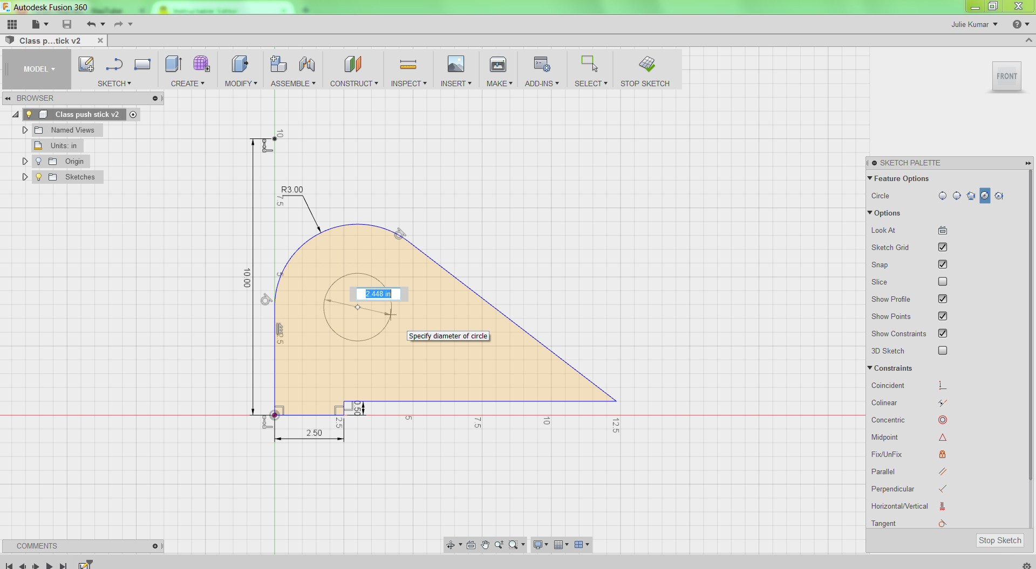Screen dimensions: 1036x569
Task: Select the Coincident constraint icon
Action: [x=943, y=385]
